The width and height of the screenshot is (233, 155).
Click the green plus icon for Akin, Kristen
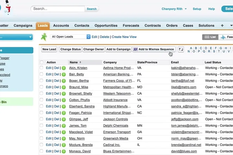64,68
